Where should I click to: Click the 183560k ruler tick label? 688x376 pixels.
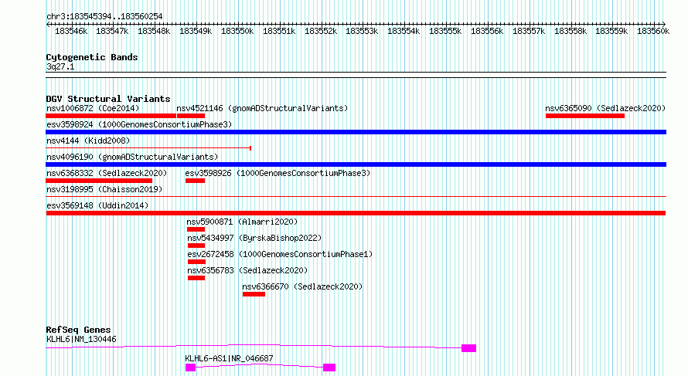(653, 31)
